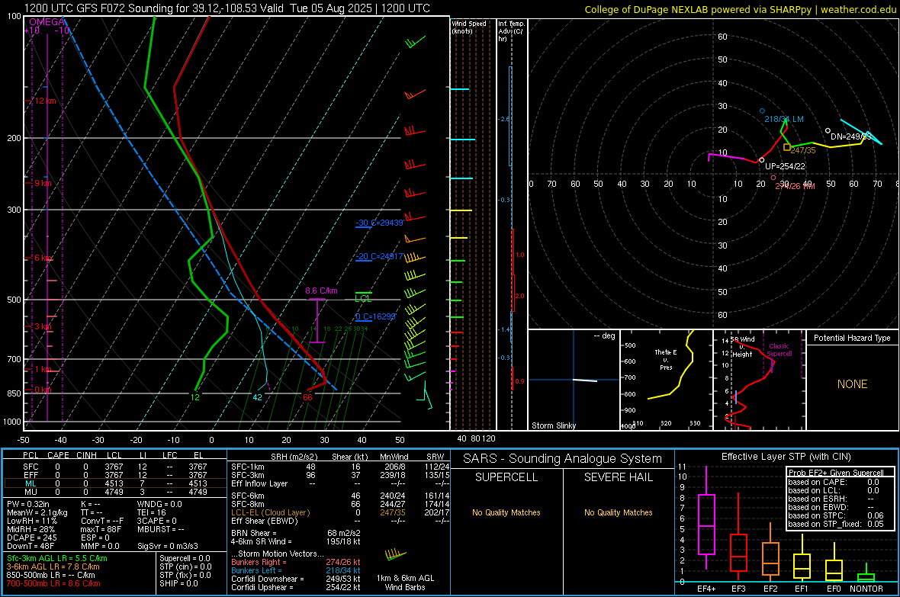
Task: Click 700-500mb LR = 8.6 C/km
Action: point(53,583)
